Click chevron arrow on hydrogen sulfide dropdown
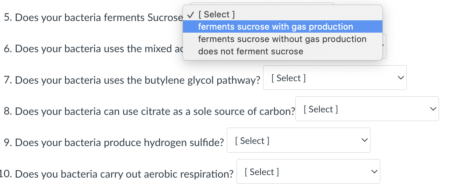 (364, 140)
